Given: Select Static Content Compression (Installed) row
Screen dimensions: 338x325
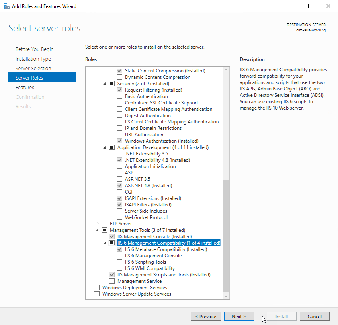Looking at the screenshot, I should (x=165, y=71).
